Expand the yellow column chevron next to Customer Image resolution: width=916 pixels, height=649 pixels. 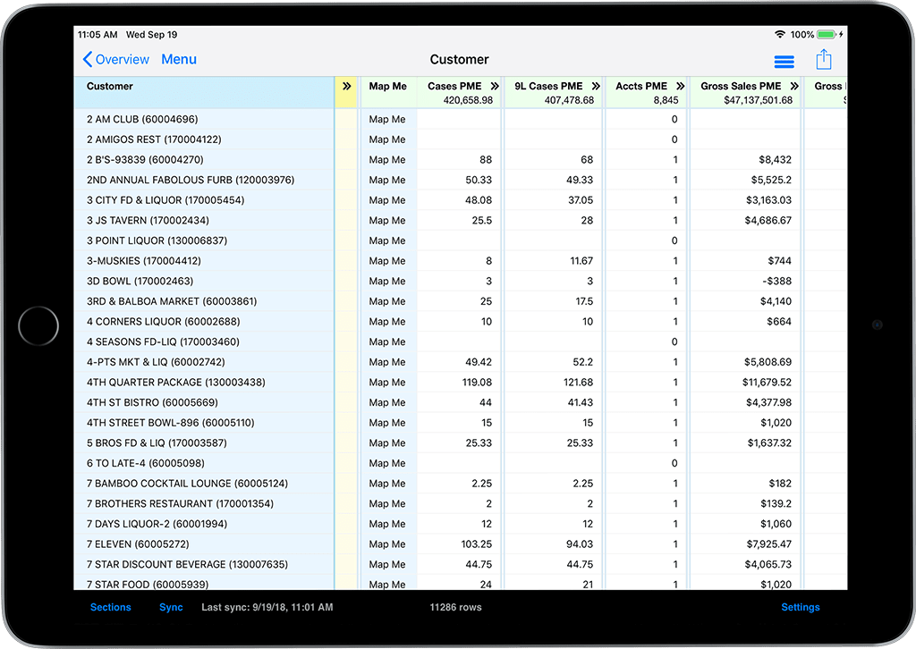pos(346,87)
